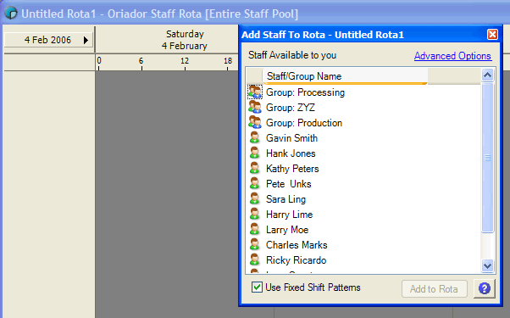Open help with the question mark button

[x=485, y=288]
